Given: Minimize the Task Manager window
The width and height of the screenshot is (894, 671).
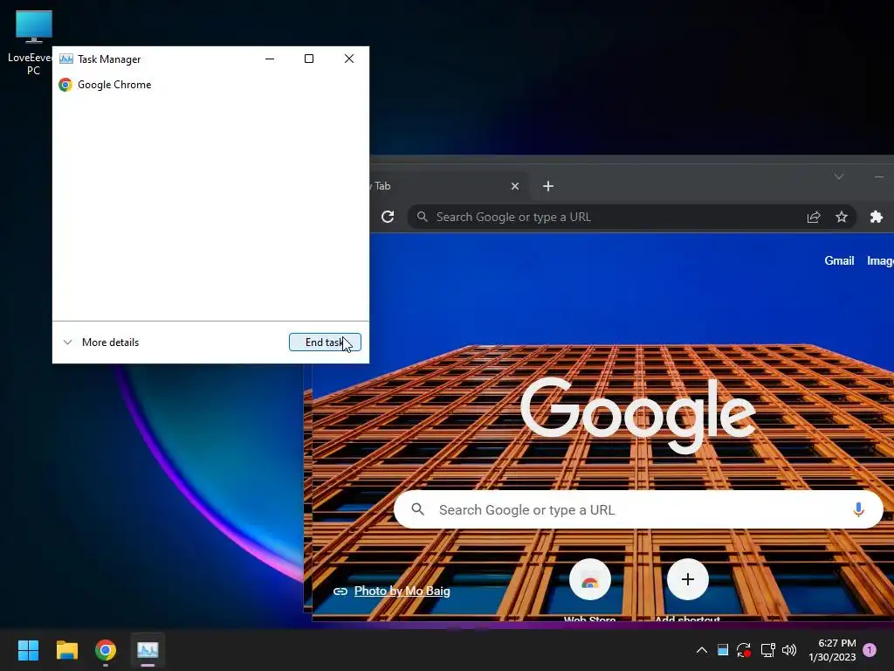Looking at the screenshot, I should pyautogui.click(x=270, y=59).
